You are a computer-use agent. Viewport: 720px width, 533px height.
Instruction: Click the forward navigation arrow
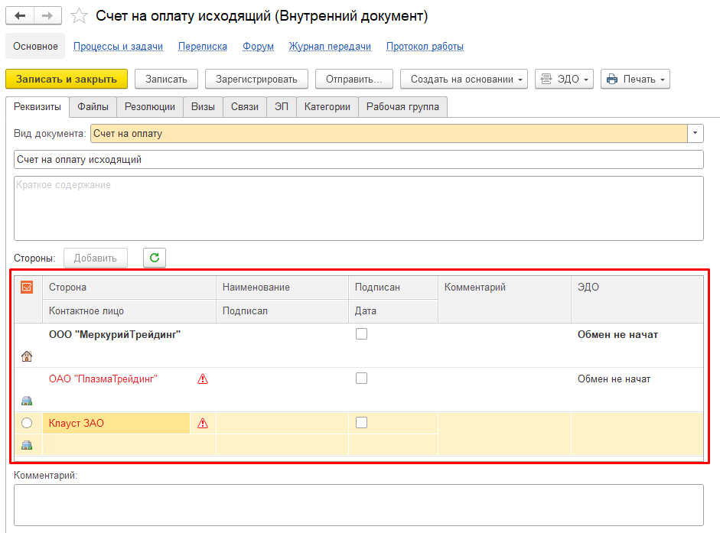click(x=47, y=16)
